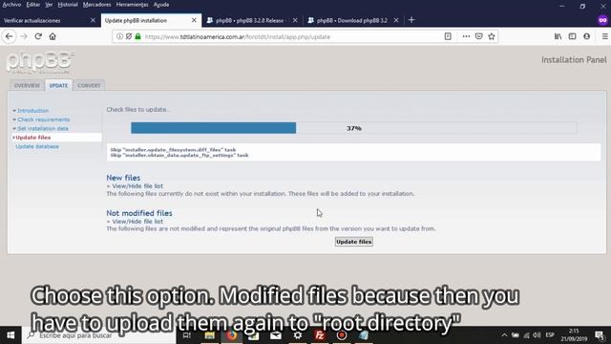Click the Update files button
611x344 pixels.
click(x=354, y=242)
